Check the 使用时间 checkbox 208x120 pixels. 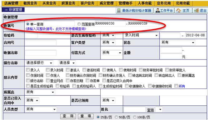tap(121, 70)
